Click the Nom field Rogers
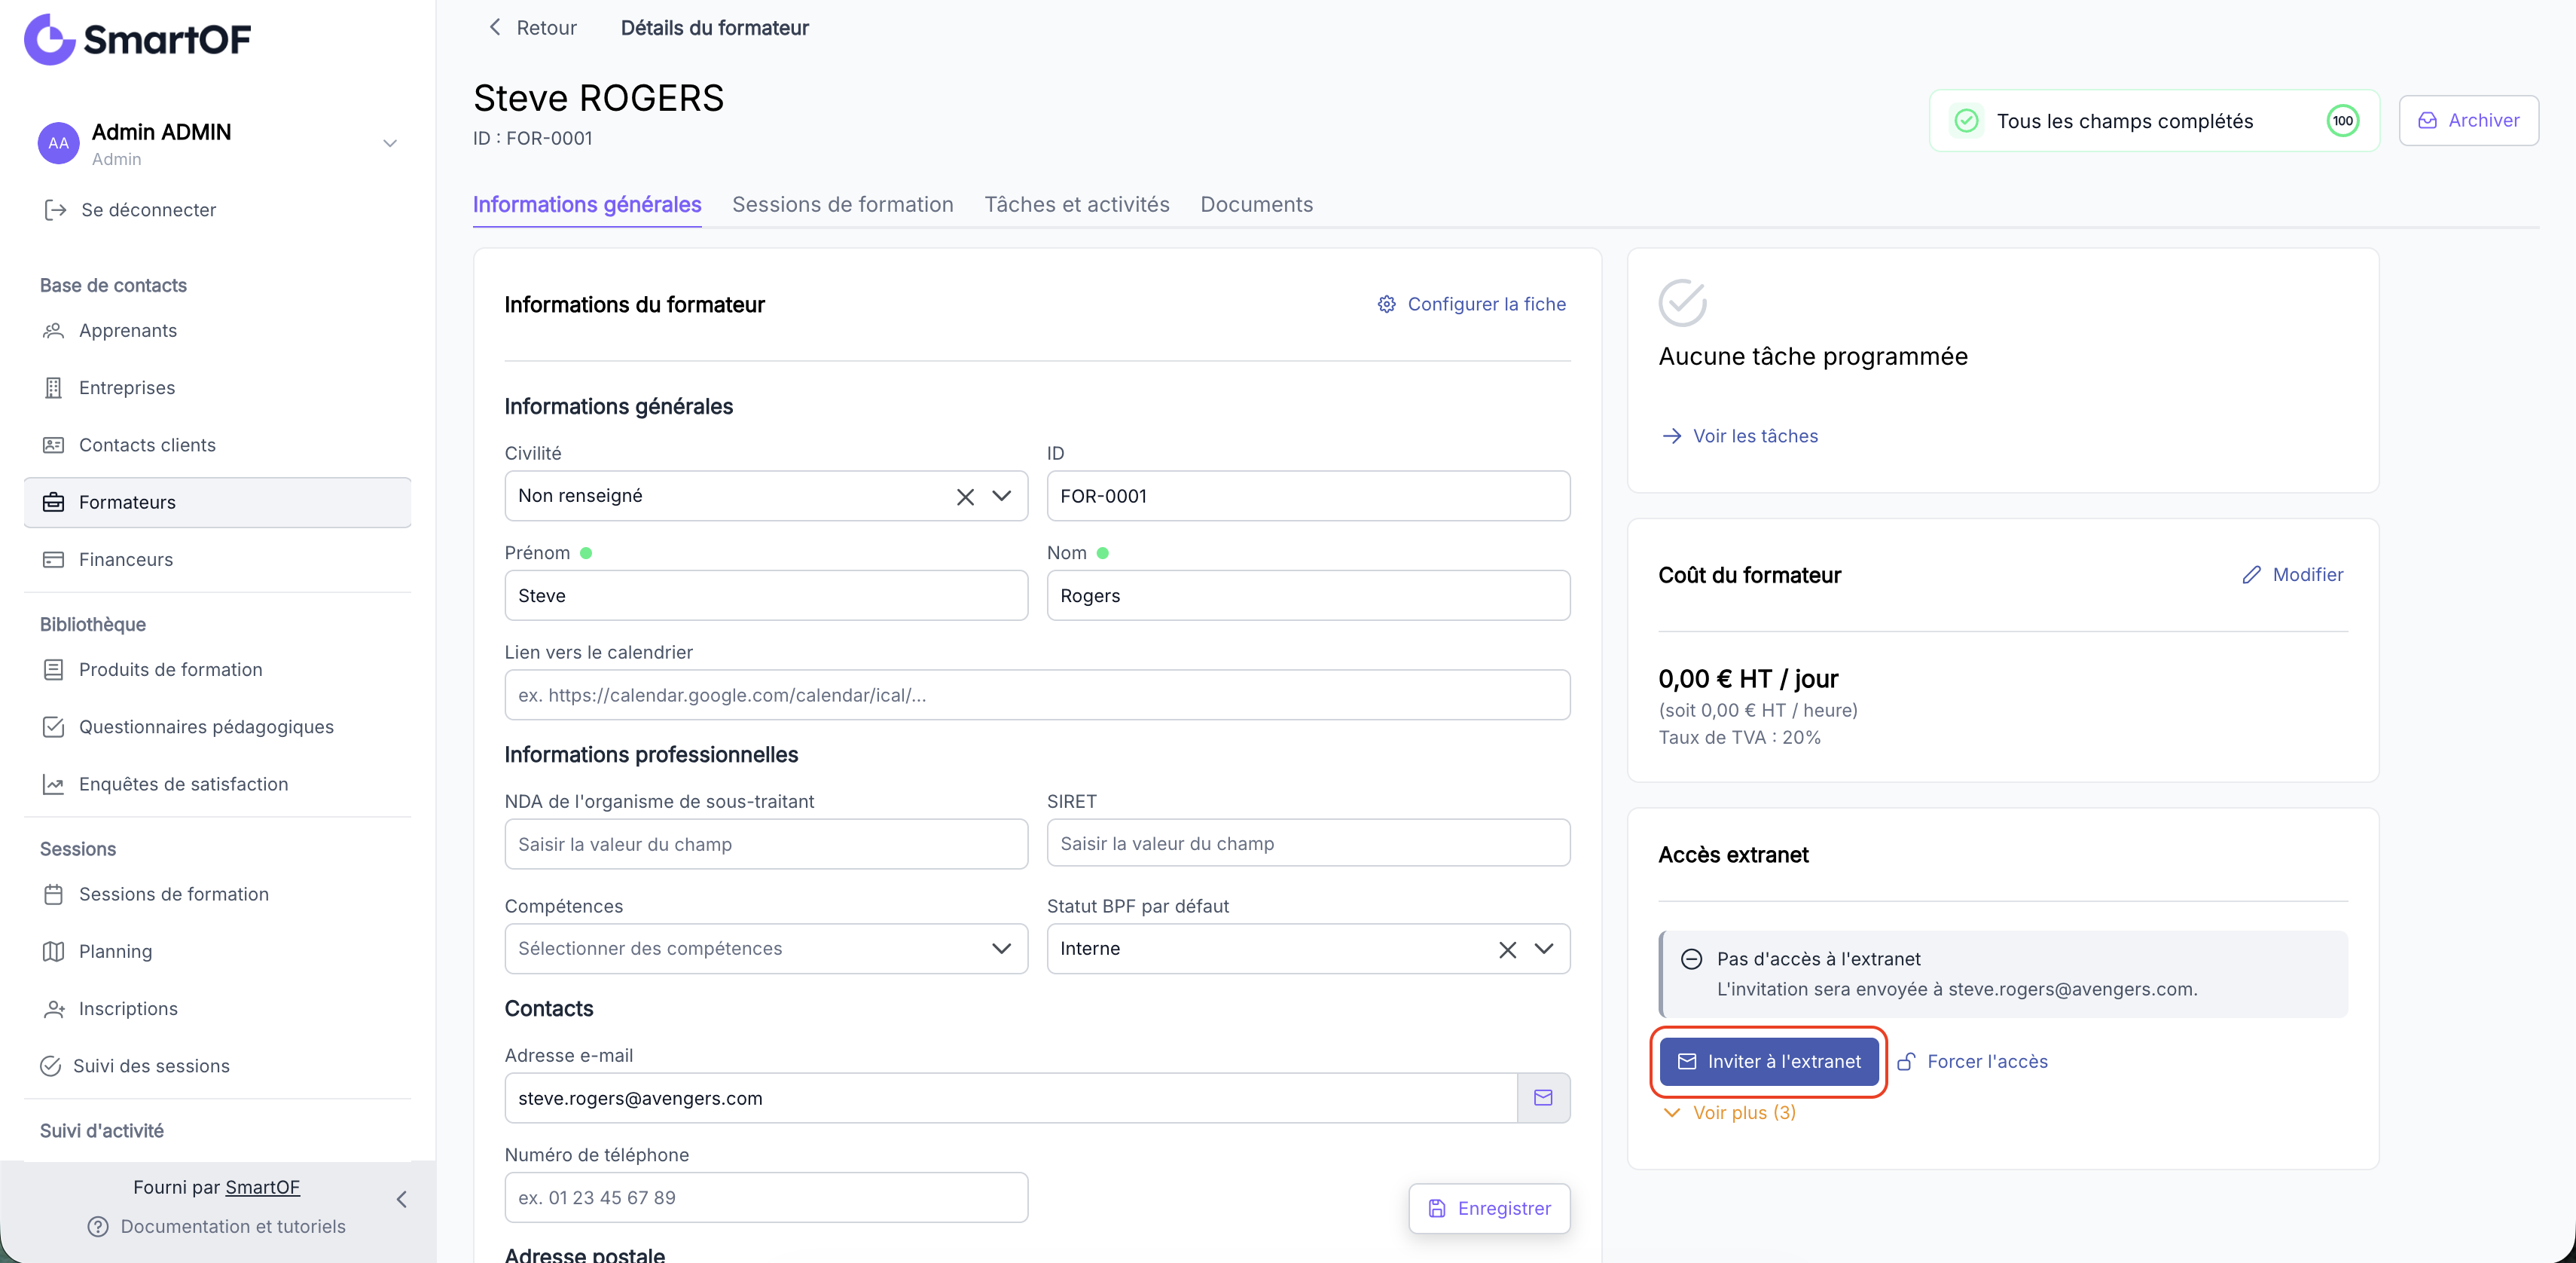 [x=1308, y=595]
